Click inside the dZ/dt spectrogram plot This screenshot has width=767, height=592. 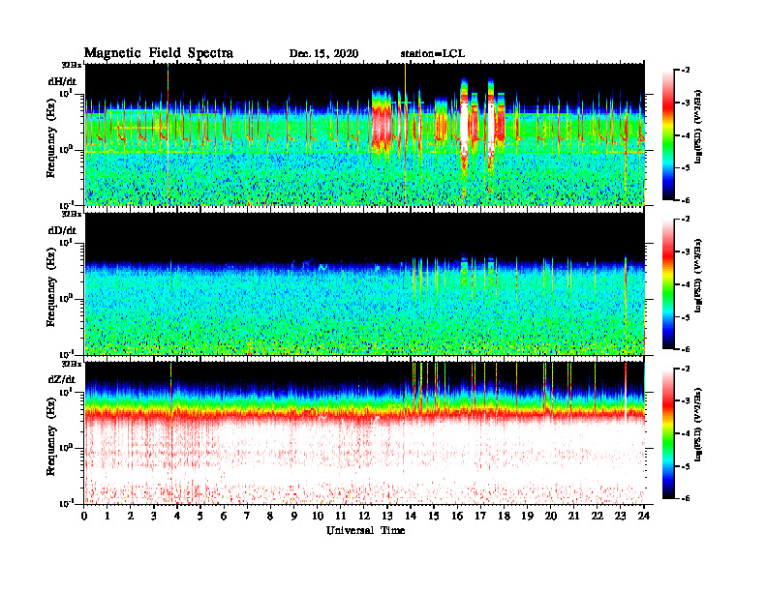coord(365,433)
